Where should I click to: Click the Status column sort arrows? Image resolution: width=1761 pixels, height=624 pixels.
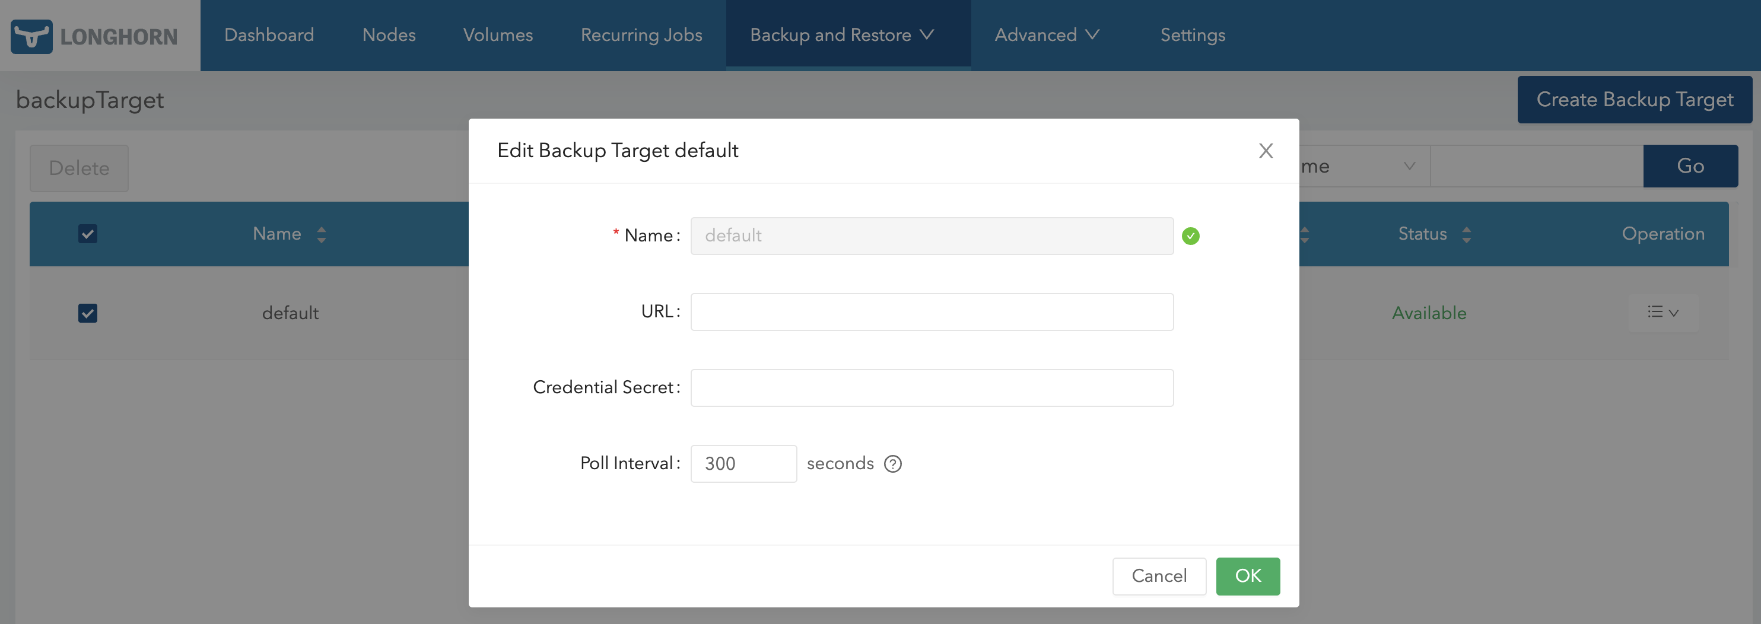click(1466, 234)
